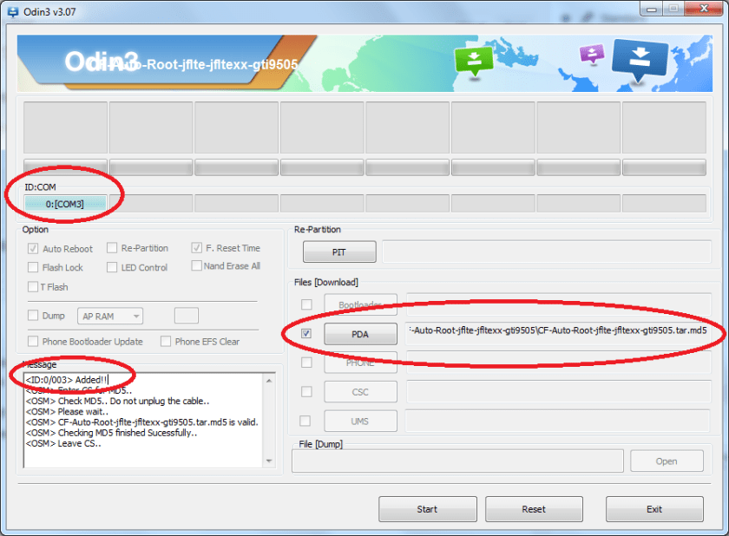Toggle the Auto Reboot checkbox

pos(34,249)
